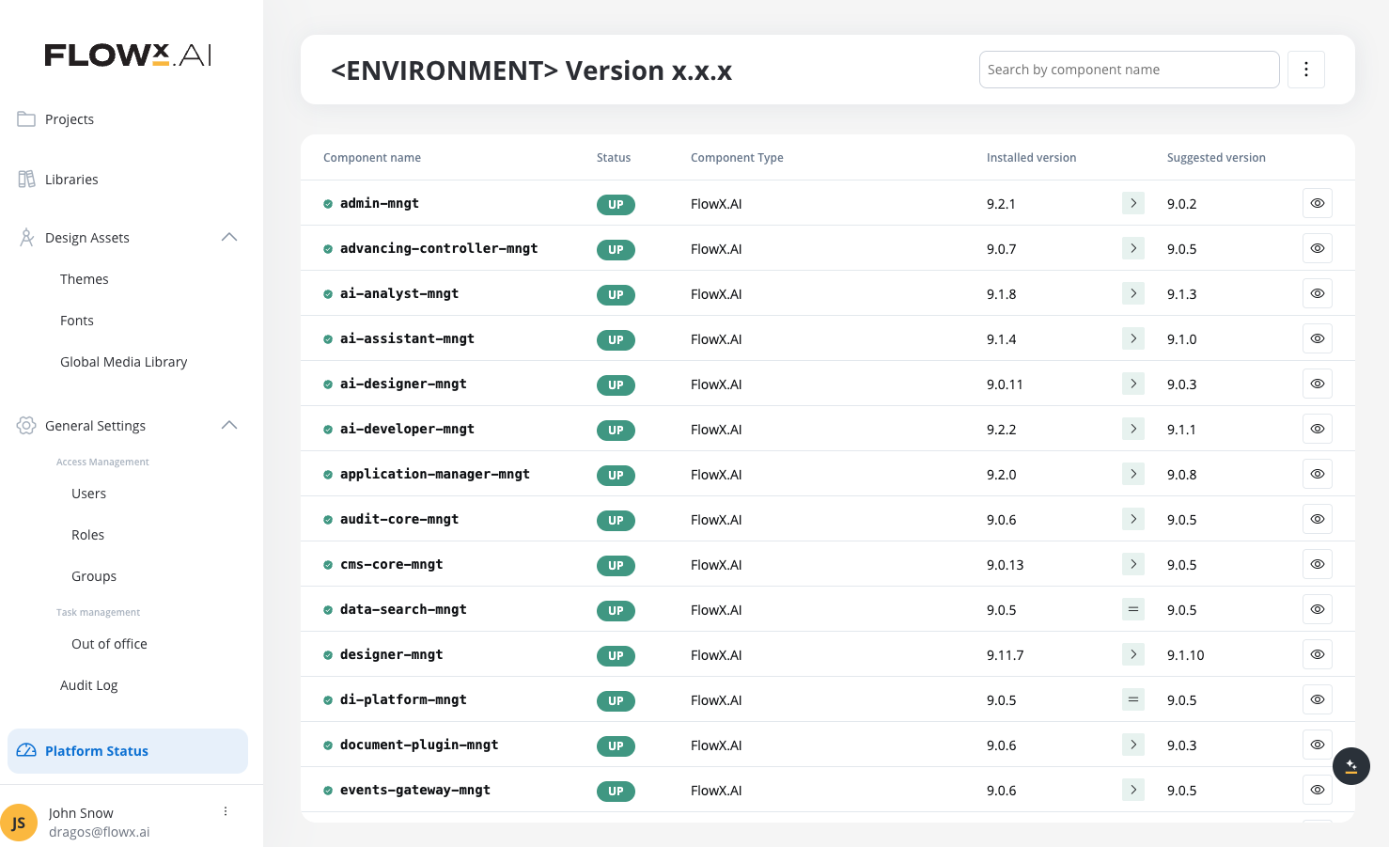
Task: Open Projects folder icon in sidebar
Action: pos(26,118)
